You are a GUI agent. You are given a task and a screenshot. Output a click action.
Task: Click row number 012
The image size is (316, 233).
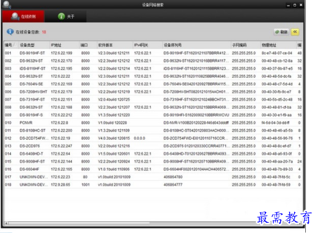pos(8,138)
